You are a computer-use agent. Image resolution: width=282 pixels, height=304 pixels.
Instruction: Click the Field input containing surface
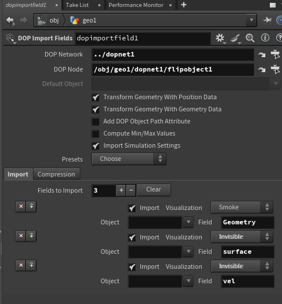pos(248,252)
